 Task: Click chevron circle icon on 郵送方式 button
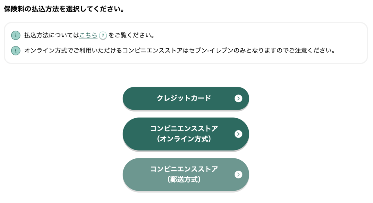(238, 174)
